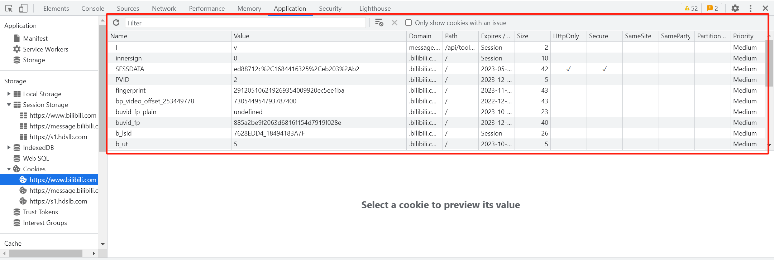Expand the IndexedDB tree node
The width and height of the screenshot is (774, 260).
(9, 147)
